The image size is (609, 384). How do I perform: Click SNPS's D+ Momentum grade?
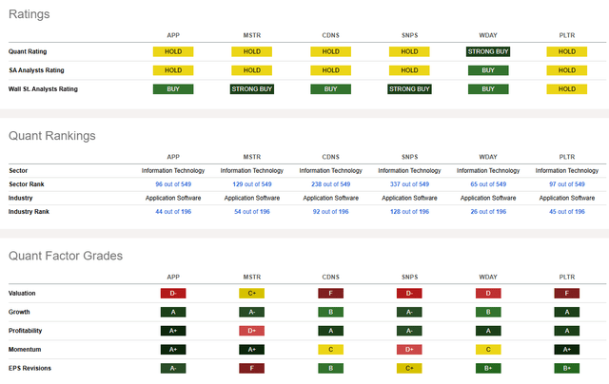click(410, 350)
